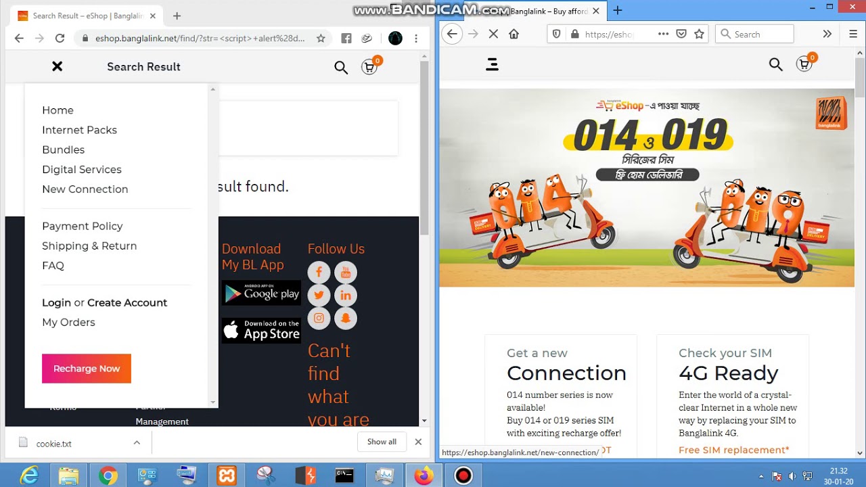Close the side menu with X icon
866x487 pixels.
[x=58, y=66]
